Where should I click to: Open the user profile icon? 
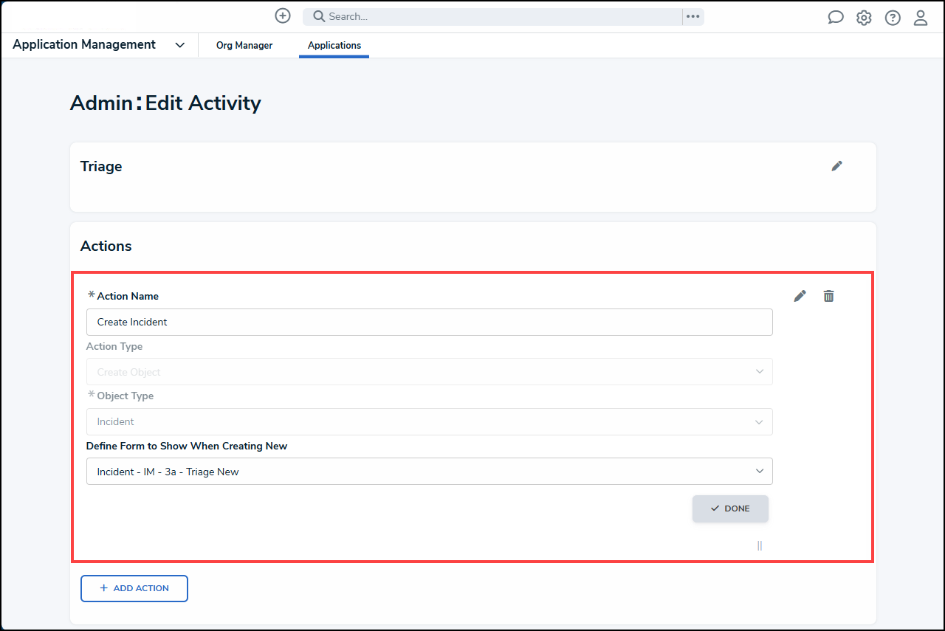click(x=921, y=18)
